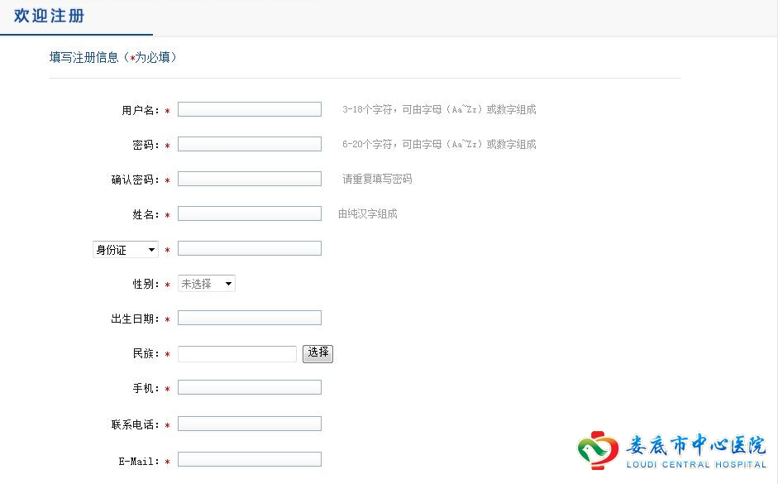Click the 填写注册信息 section heading

[x=113, y=58]
